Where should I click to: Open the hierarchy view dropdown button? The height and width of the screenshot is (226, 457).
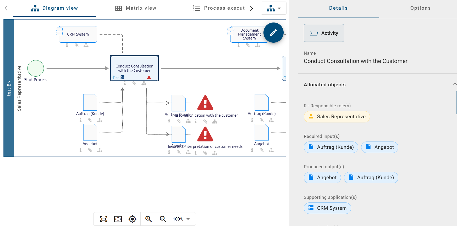274,8
